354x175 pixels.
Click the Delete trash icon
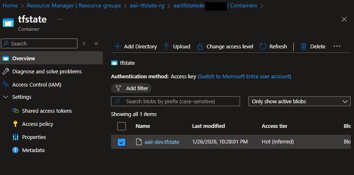(304, 47)
